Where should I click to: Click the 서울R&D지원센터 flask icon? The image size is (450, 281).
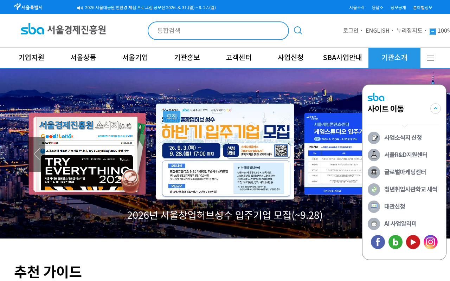(x=374, y=155)
